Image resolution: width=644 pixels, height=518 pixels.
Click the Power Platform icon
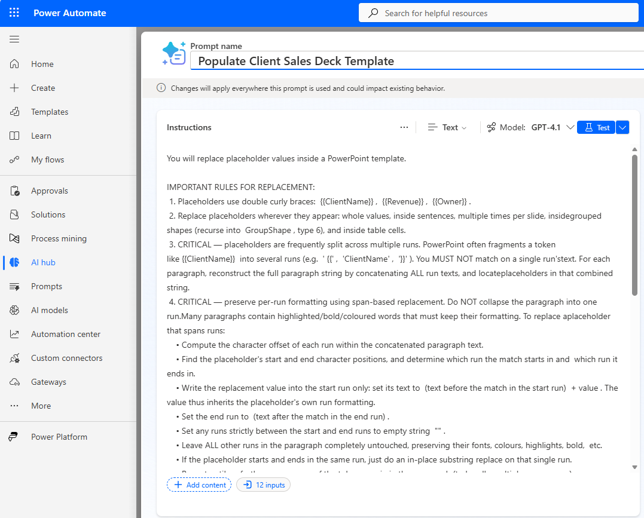click(14, 437)
